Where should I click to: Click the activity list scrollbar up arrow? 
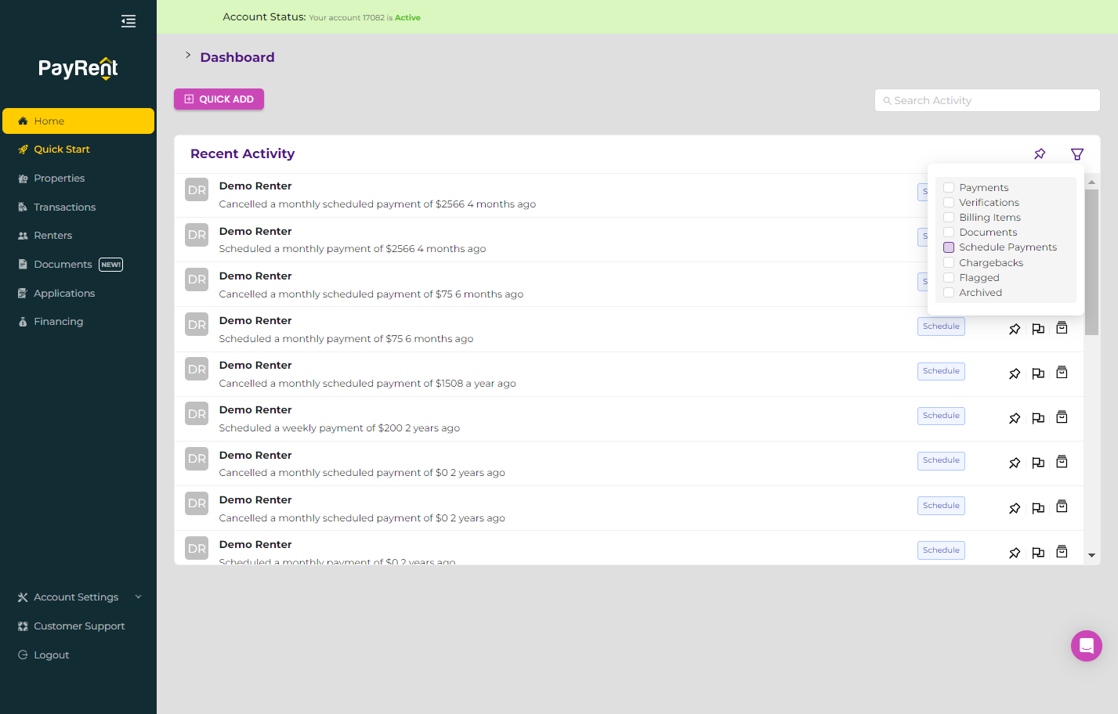coord(1091,182)
